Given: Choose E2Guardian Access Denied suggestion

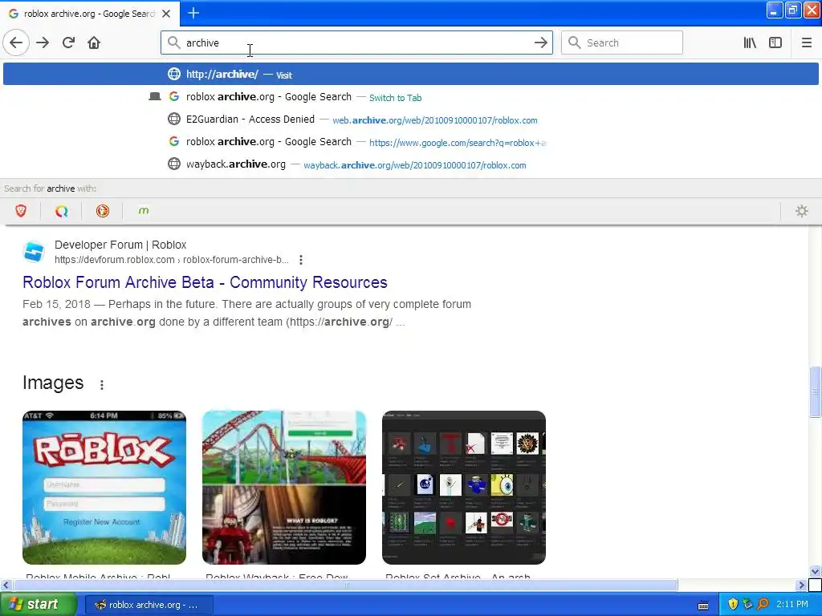Looking at the screenshot, I should [411, 120].
